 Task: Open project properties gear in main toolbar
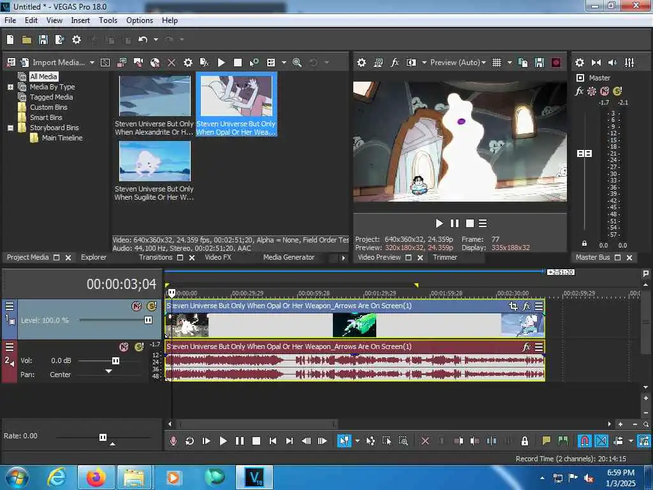[77, 40]
